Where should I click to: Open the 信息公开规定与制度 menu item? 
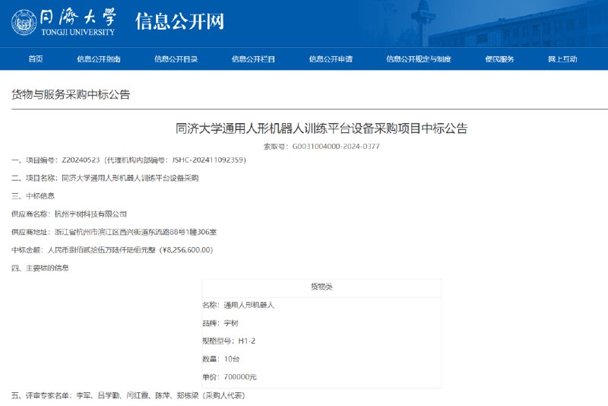tap(419, 59)
